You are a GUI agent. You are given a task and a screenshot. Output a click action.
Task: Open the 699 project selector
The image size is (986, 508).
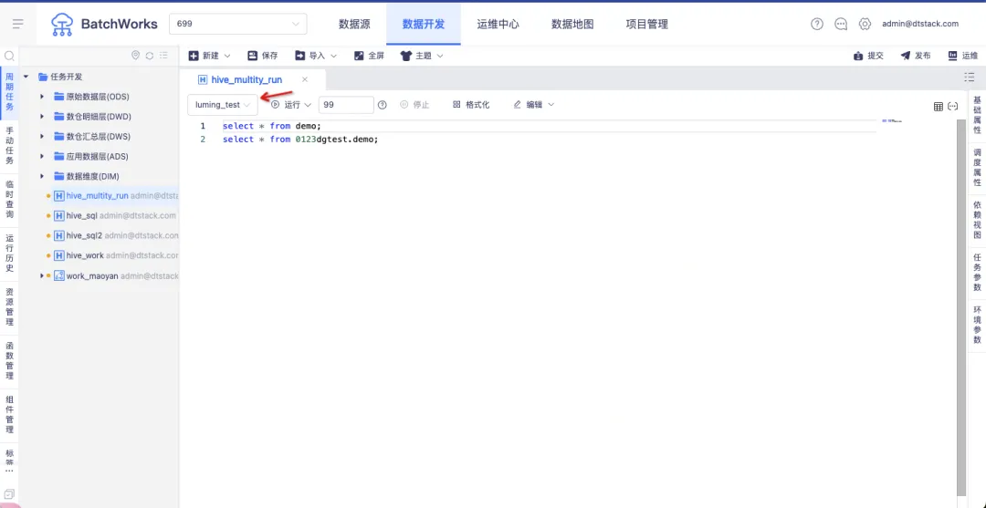[x=238, y=24]
